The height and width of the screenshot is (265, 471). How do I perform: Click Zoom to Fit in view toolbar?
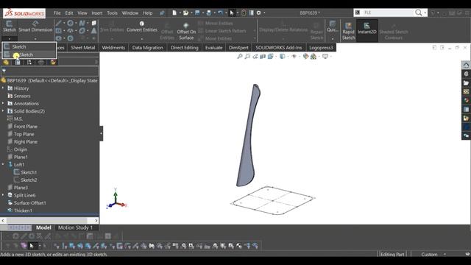pyautogui.click(x=240, y=56)
